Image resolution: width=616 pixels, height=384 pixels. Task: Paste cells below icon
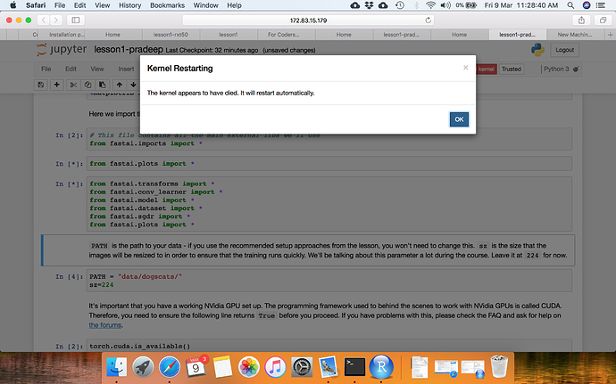point(102,85)
